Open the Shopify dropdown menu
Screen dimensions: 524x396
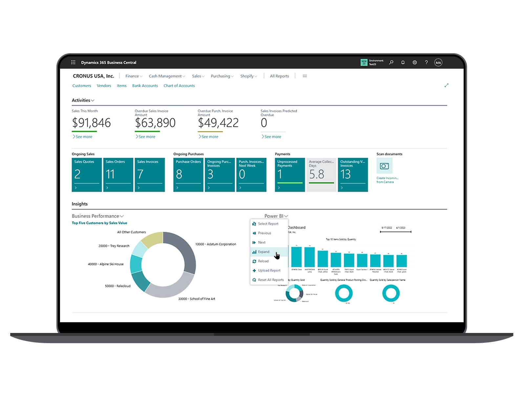[x=249, y=76]
